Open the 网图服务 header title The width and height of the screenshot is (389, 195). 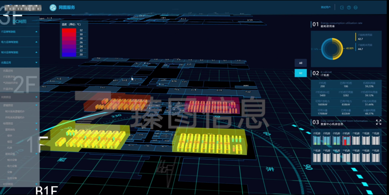click(x=67, y=7)
